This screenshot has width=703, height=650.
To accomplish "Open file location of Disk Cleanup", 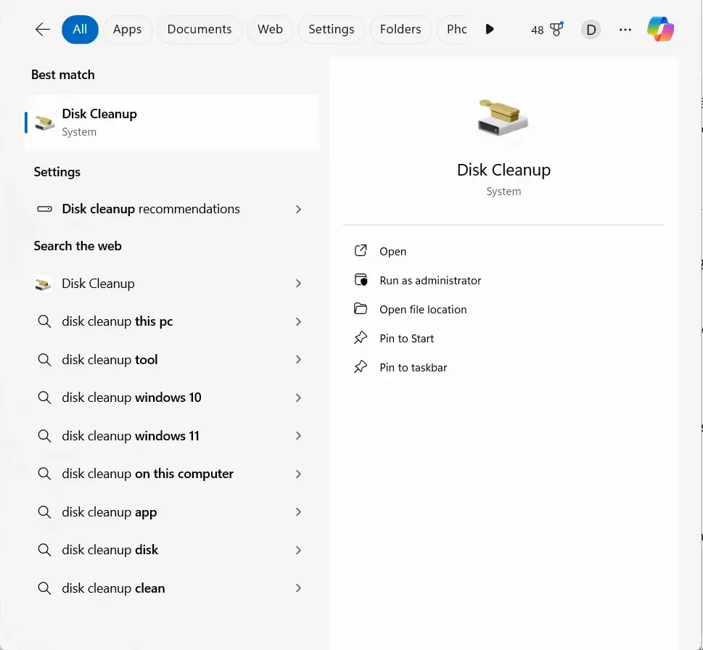I will 422,310.
